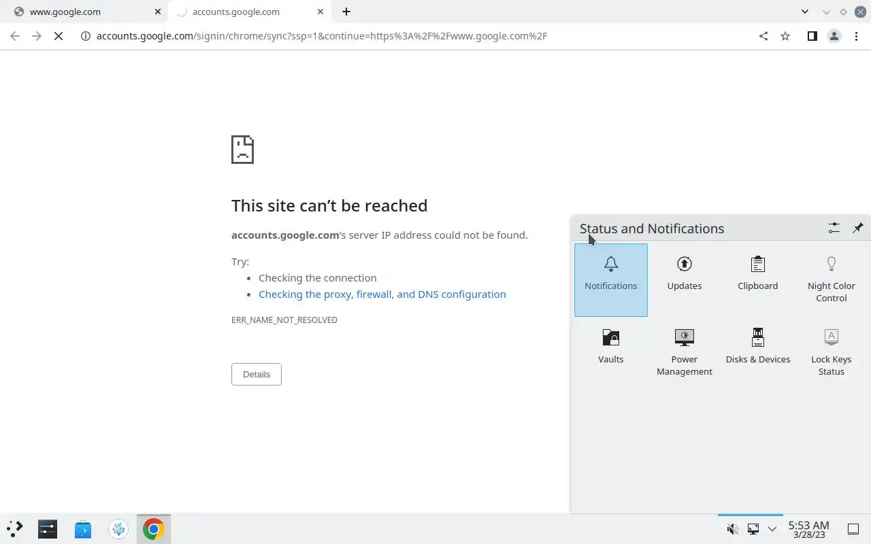Open the tab search dropdown
The image size is (871, 544).
[805, 12]
